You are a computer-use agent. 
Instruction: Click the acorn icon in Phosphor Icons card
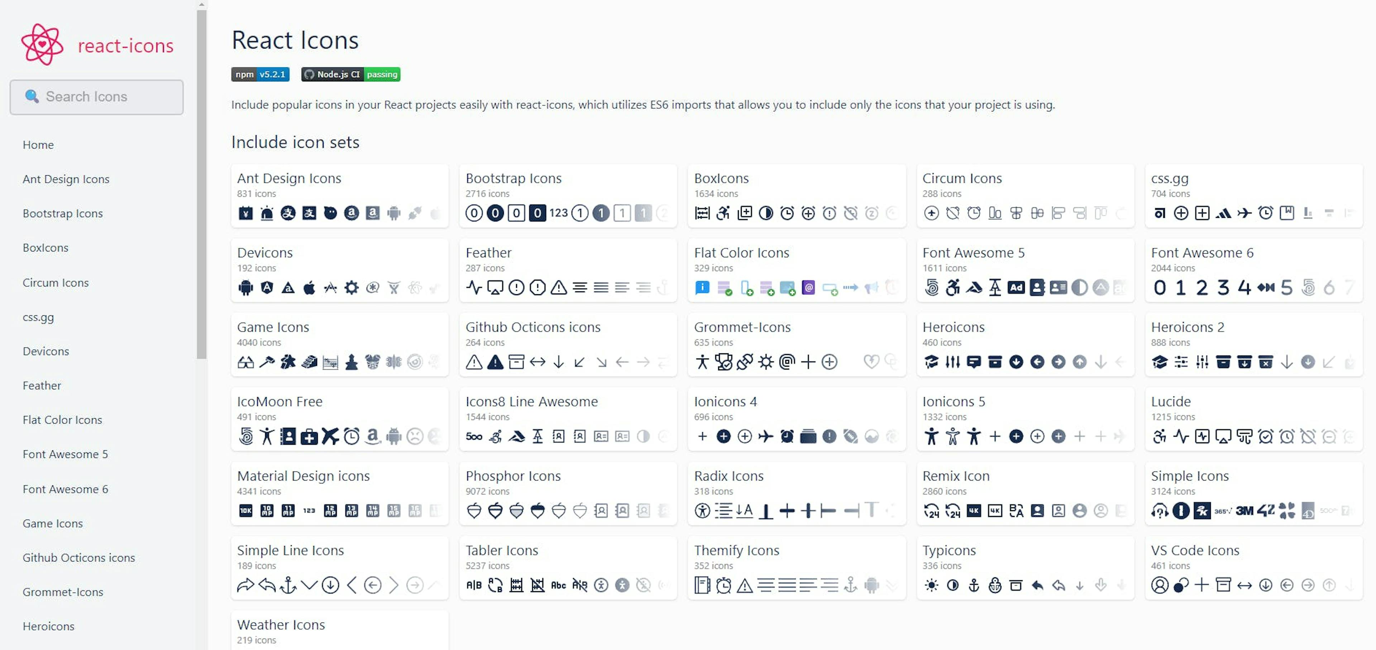pyautogui.click(x=474, y=511)
